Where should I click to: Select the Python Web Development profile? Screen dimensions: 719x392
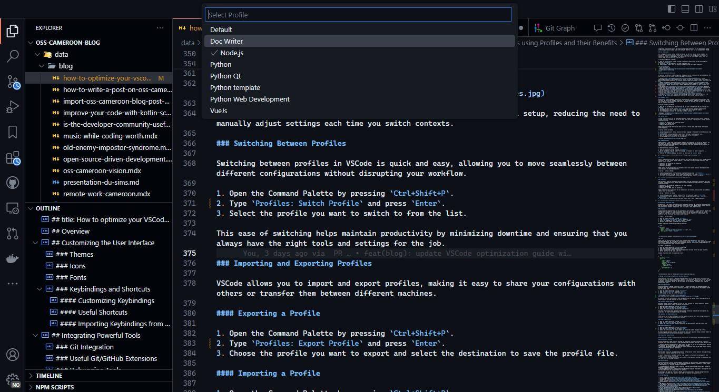pyautogui.click(x=360, y=99)
